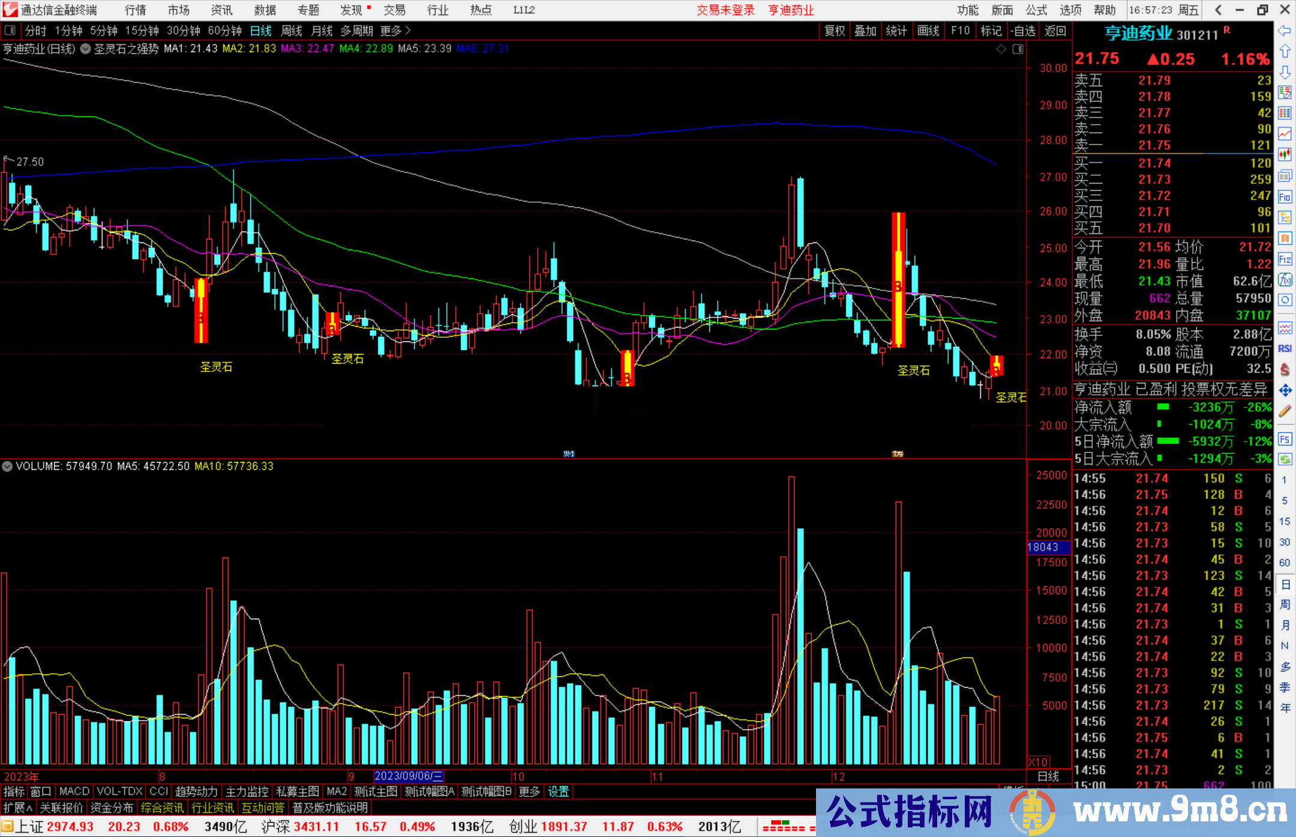Toggle the layout icon left of 分时
This screenshot has width=1296, height=837.
(x=10, y=31)
